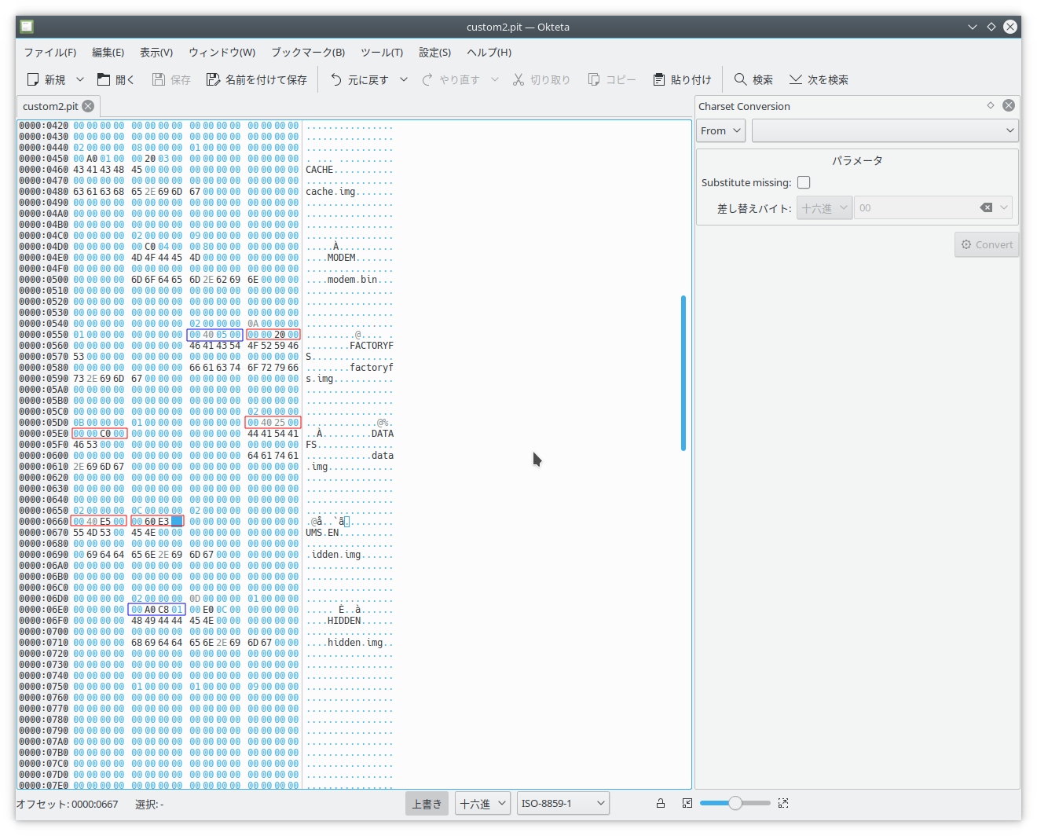Click the zoom slider handle
Screen dimensions: 1037x836
735,803
